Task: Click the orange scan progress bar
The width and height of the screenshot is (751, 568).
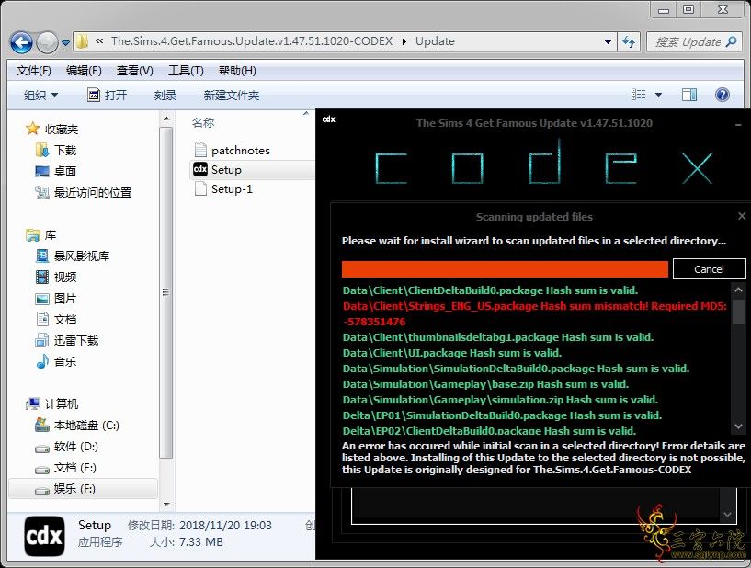Action: point(505,269)
